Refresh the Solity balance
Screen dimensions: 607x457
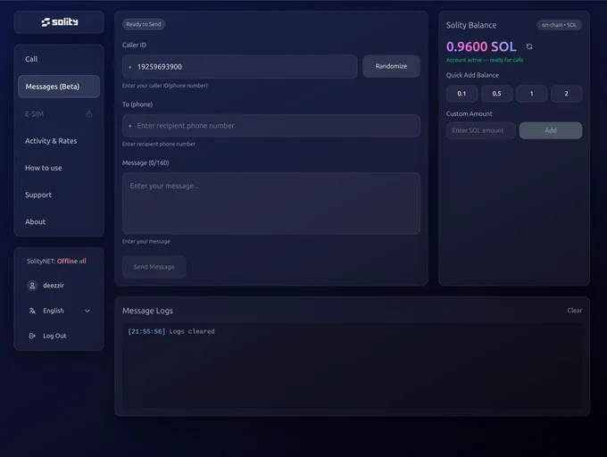pos(529,46)
